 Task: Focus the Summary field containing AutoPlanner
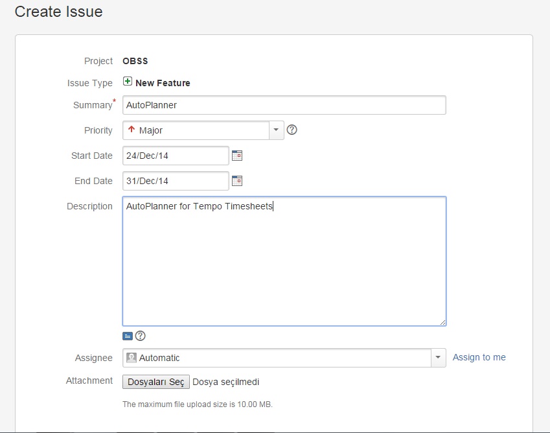[284, 105]
